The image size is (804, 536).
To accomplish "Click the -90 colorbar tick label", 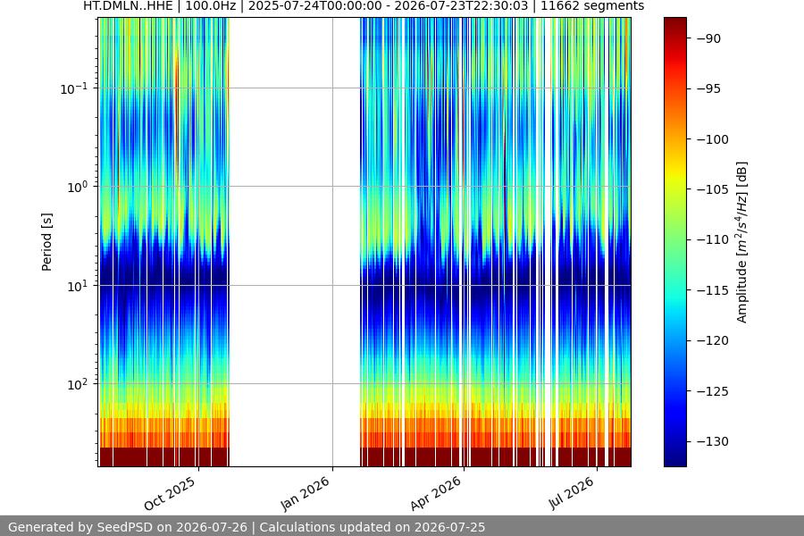I will tap(709, 38).
